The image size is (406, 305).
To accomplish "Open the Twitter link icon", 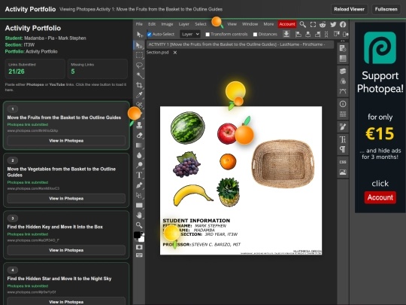I will pos(333,24).
